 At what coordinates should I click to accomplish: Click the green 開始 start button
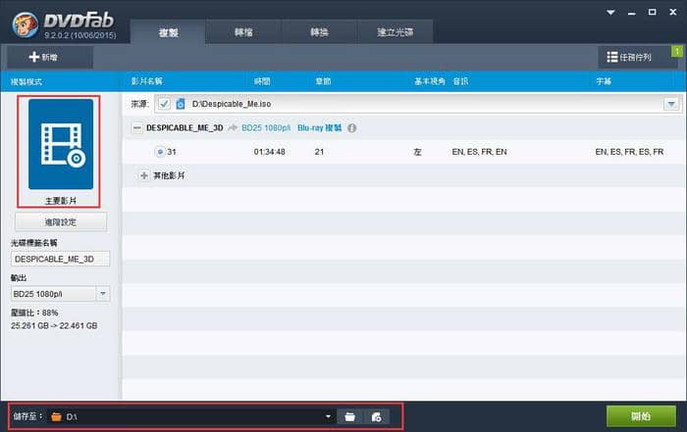(641, 416)
